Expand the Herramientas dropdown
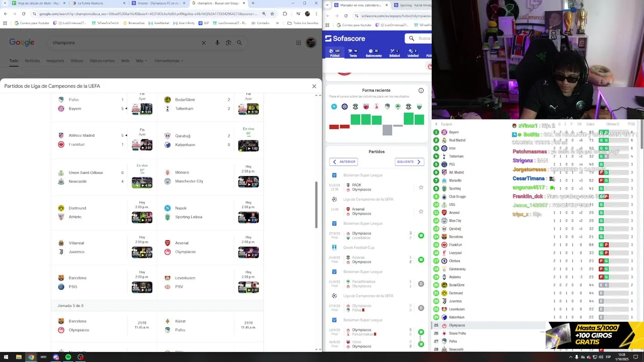The width and height of the screenshot is (644, 362). [x=169, y=61]
